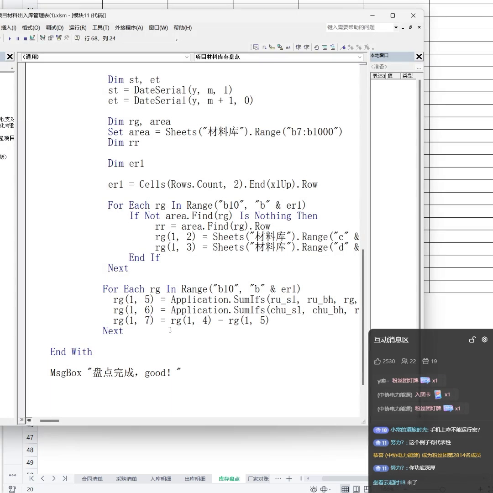Click the ellipsis button in Locals window
This screenshot has height=493, width=493.
[x=419, y=67]
